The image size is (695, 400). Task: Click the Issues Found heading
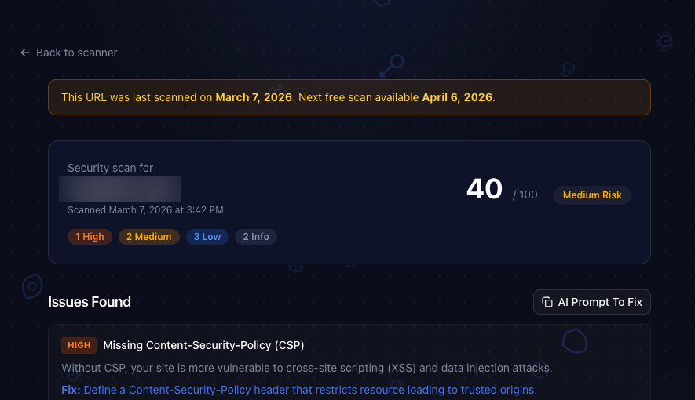90,302
